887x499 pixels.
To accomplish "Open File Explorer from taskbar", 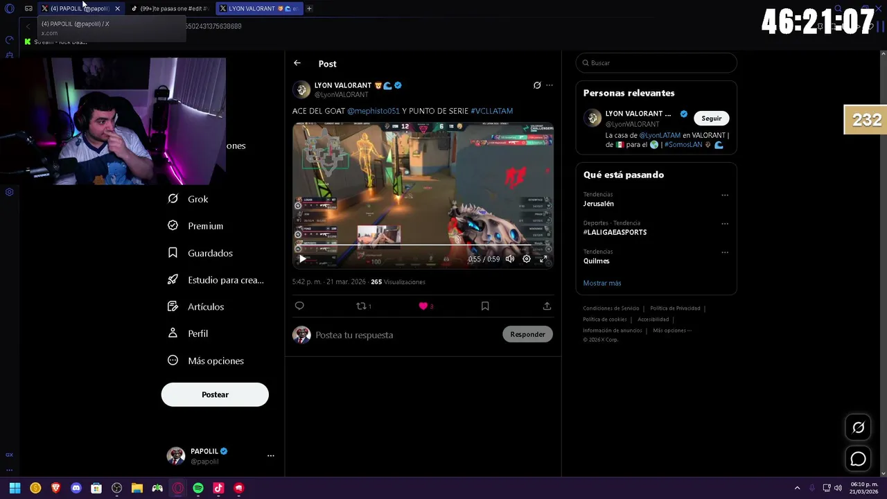I will point(137,488).
